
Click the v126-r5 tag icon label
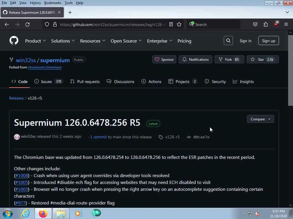click(169, 137)
